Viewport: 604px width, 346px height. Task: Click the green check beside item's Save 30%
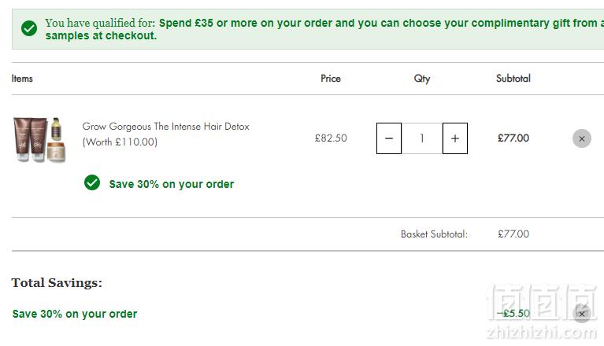[92, 182]
